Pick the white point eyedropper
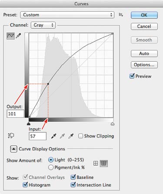163x194 pixels. [x=71, y=136]
